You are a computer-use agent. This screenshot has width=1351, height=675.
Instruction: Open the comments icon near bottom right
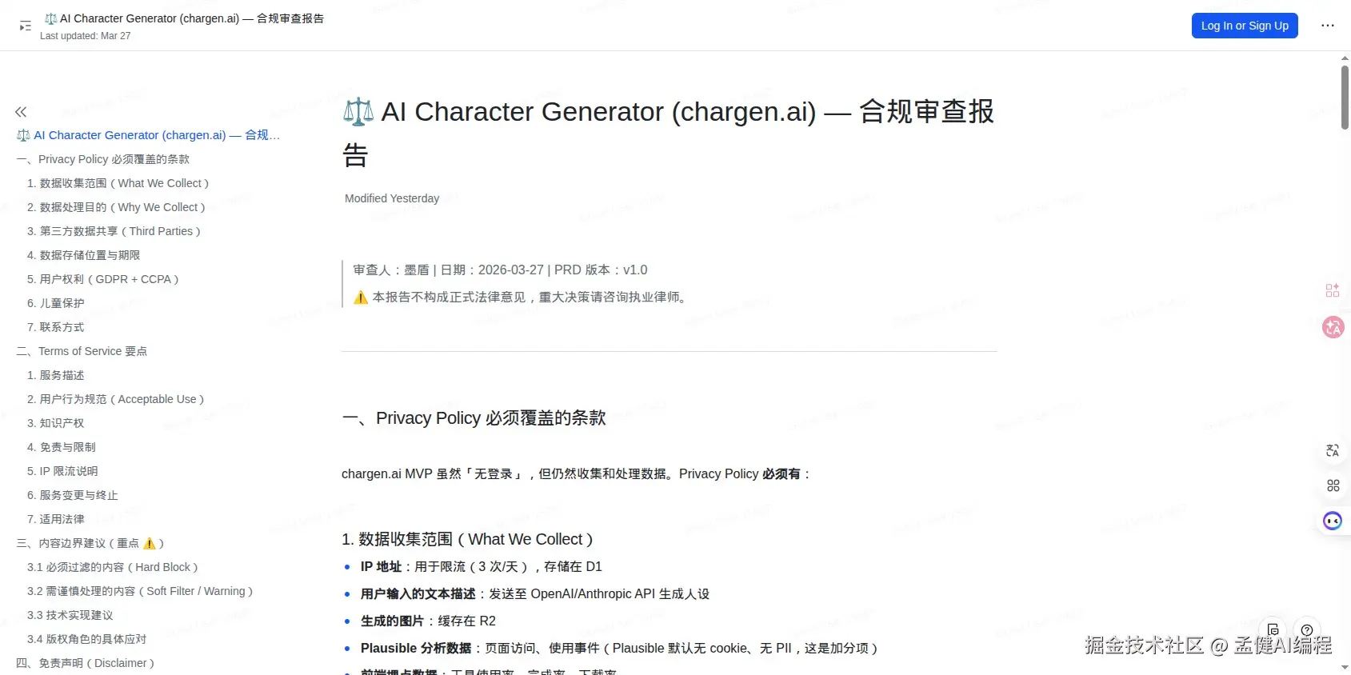tap(1273, 629)
